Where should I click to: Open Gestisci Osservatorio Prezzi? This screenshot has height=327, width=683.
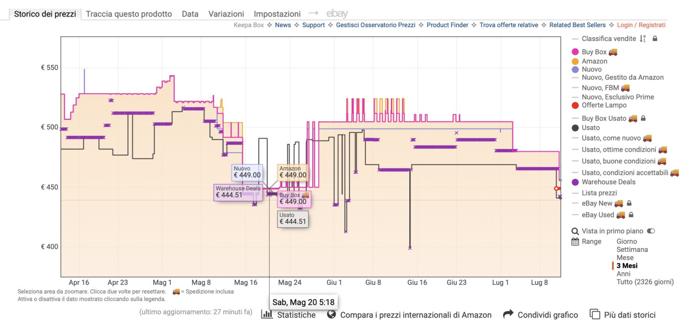pos(376,25)
